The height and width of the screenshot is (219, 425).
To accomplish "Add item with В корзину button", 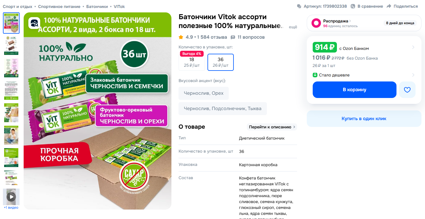I will [x=354, y=90].
